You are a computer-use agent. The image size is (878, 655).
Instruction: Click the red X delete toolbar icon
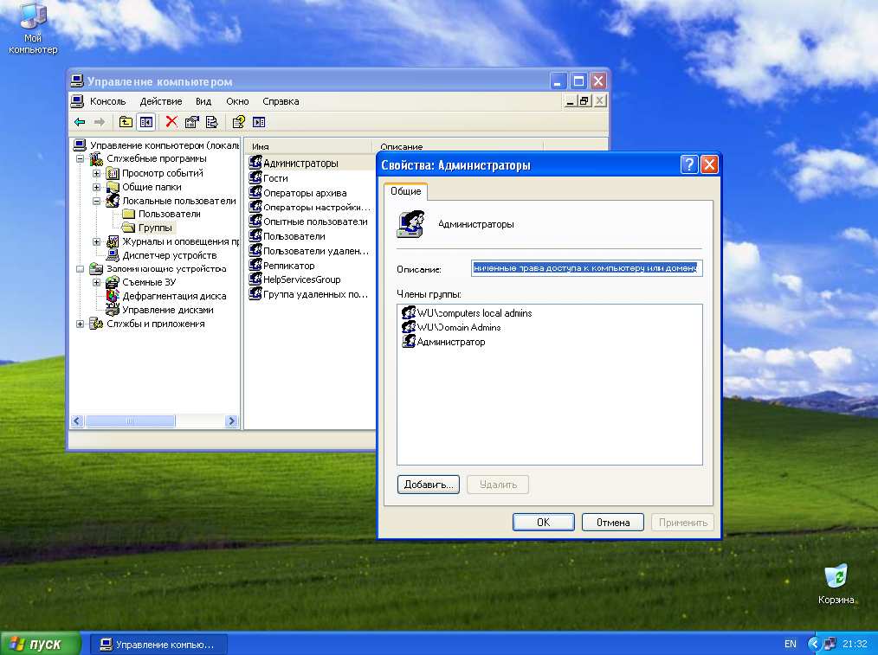pos(172,122)
